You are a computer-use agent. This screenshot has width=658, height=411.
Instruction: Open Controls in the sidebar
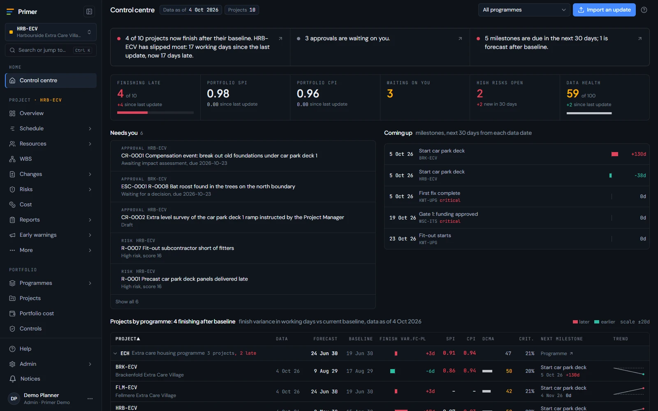(x=51, y=329)
